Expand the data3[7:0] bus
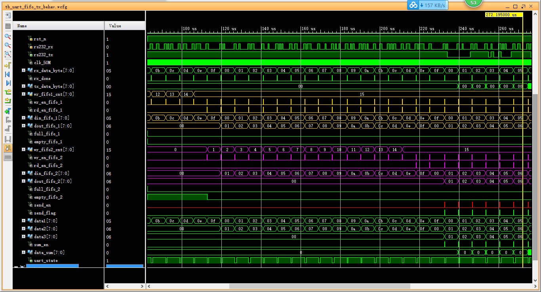 (x=23, y=237)
